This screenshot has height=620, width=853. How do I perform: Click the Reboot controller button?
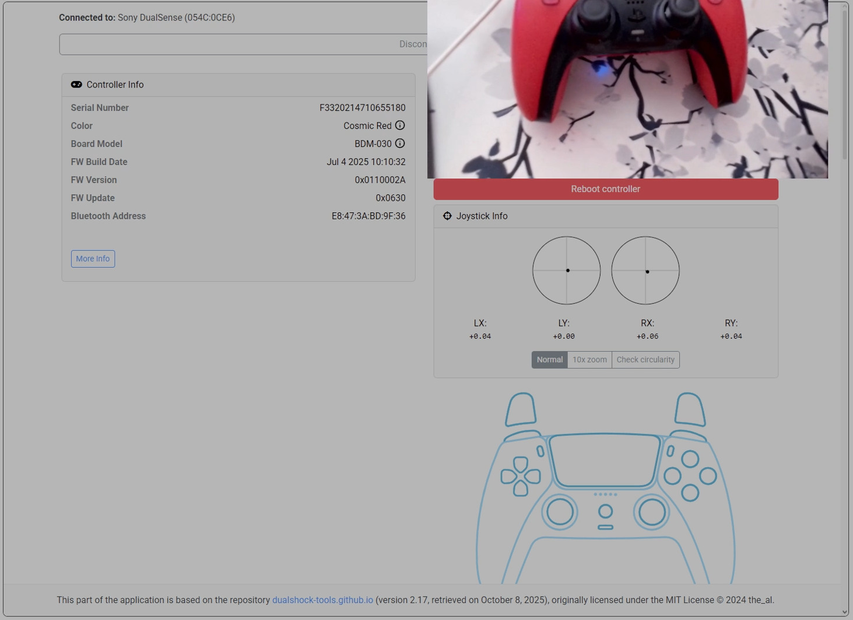(x=606, y=189)
